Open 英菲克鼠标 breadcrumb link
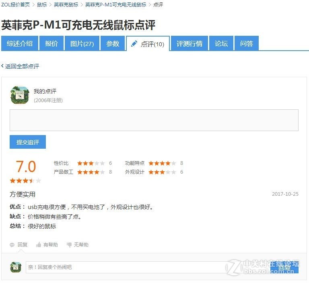309x285 pixels. [66, 4]
